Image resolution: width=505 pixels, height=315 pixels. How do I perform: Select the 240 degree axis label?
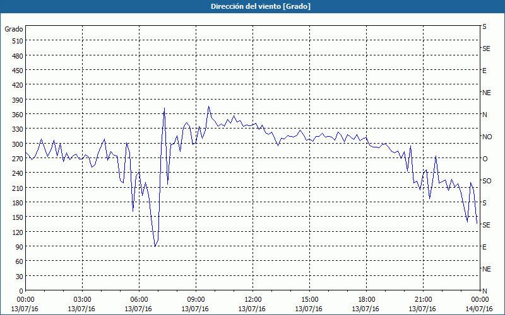[18, 173]
